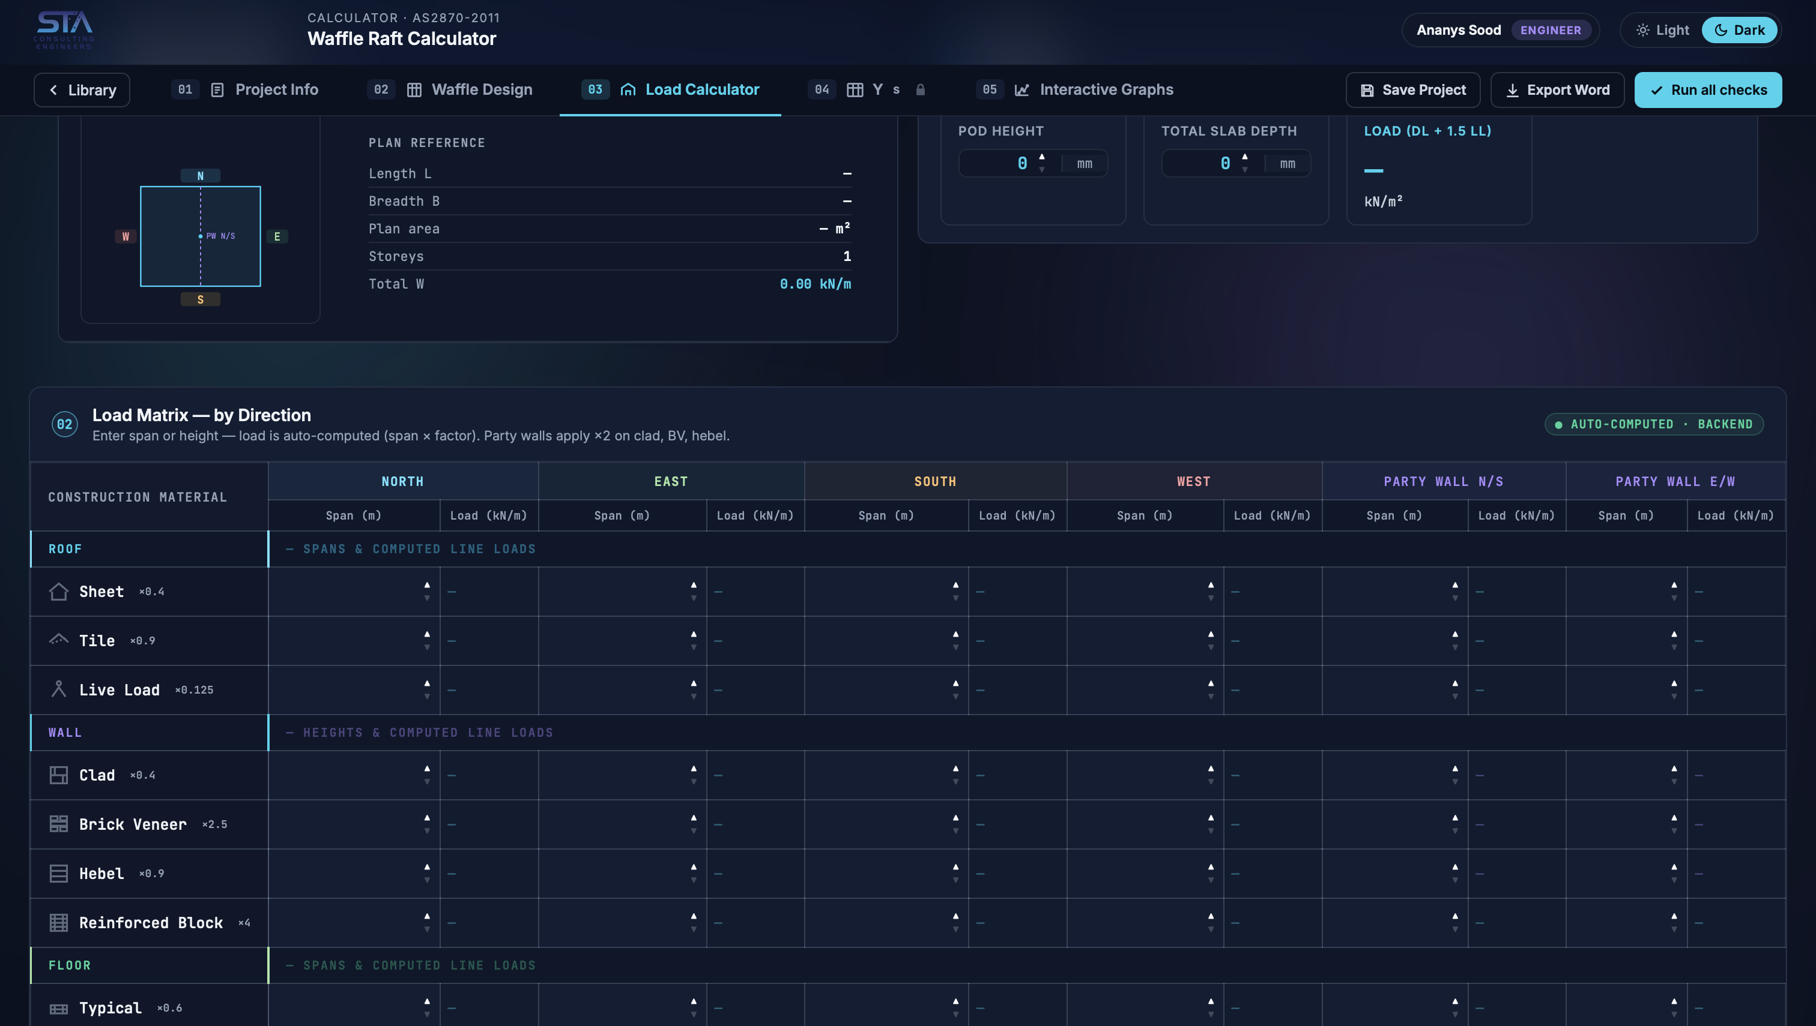
Task: Click the Hebel panel icon
Action: (x=58, y=873)
